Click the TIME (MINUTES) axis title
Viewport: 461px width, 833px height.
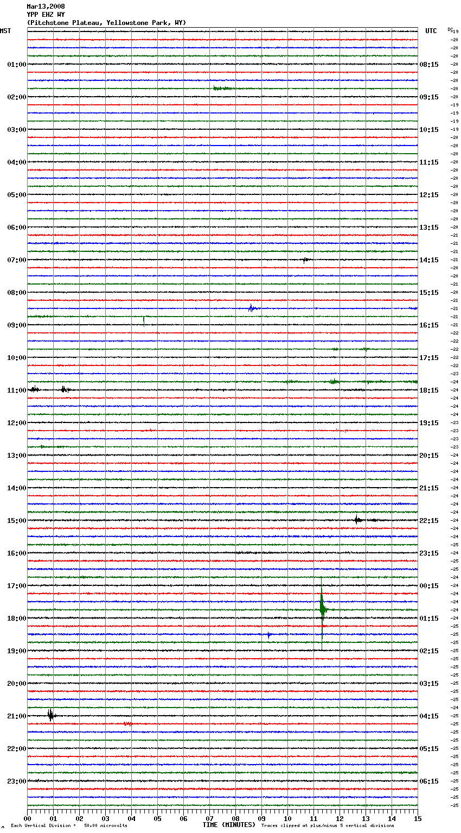229,825
